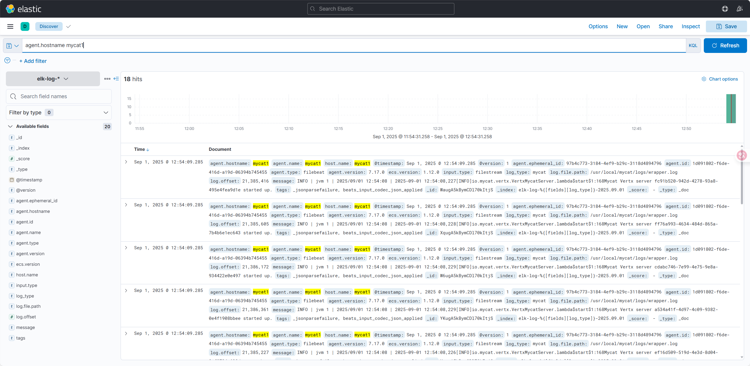This screenshot has height=366, width=750.
Task: Click the log.offset number type icon
Action: pyautogui.click(x=12, y=317)
